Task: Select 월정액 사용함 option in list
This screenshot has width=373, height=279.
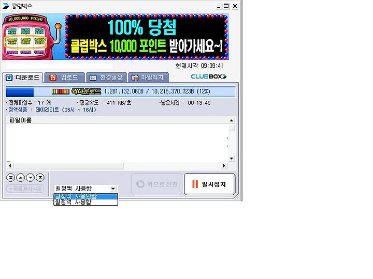Action: (86, 202)
